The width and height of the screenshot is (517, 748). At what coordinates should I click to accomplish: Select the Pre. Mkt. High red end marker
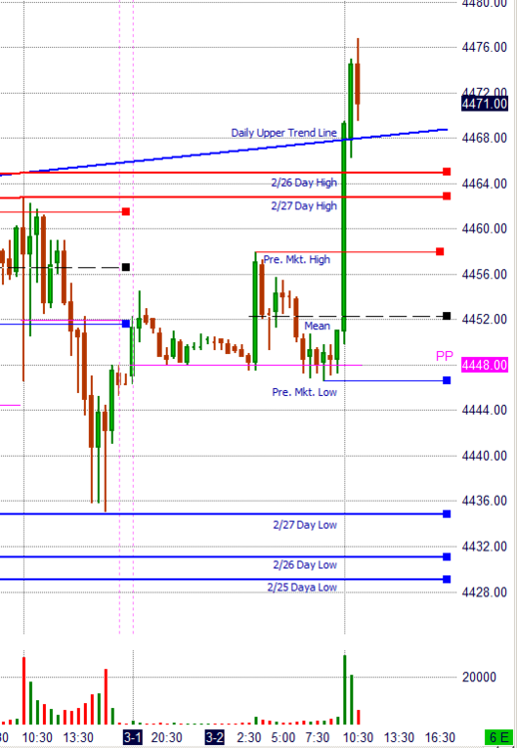pyautogui.click(x=440, y=251)
